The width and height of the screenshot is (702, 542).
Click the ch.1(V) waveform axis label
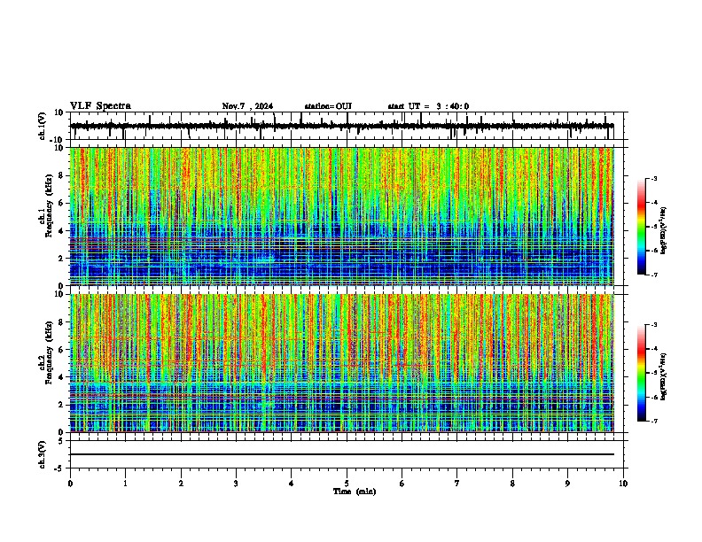[43, 126]
